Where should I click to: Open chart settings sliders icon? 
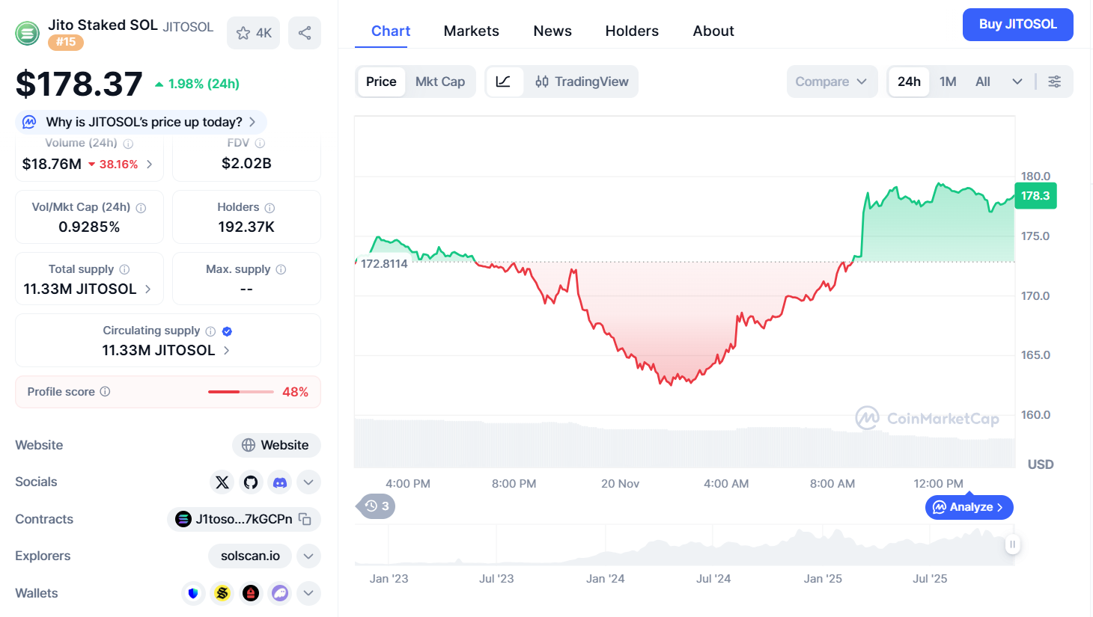(x=1054, y=82)
